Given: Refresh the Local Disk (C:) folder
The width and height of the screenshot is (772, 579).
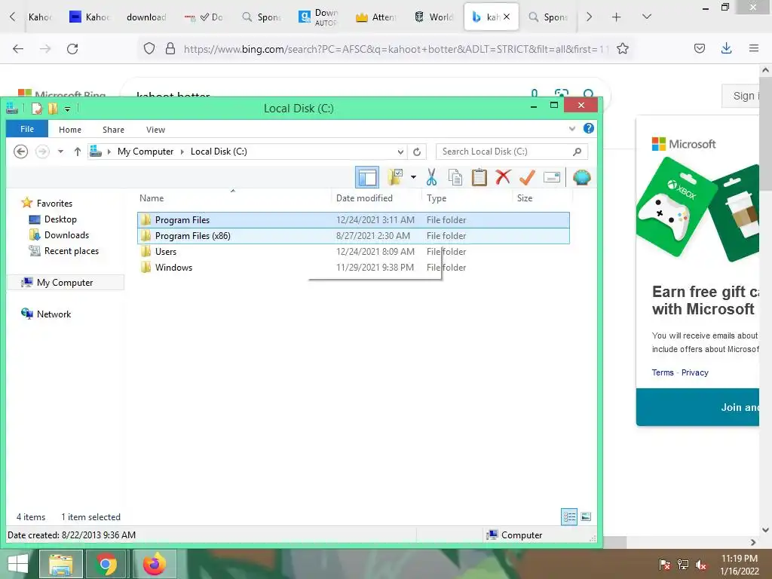Looking at the screenshot, I should pyautogui.click(x=417, y=152).
